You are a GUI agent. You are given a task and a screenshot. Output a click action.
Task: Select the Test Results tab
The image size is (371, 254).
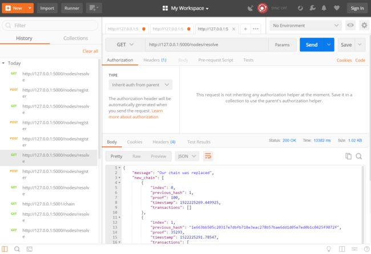(x=199, y=142)
